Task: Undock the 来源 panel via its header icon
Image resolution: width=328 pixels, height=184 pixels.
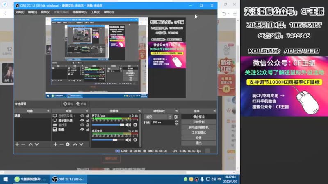Action: coord(87,111)
